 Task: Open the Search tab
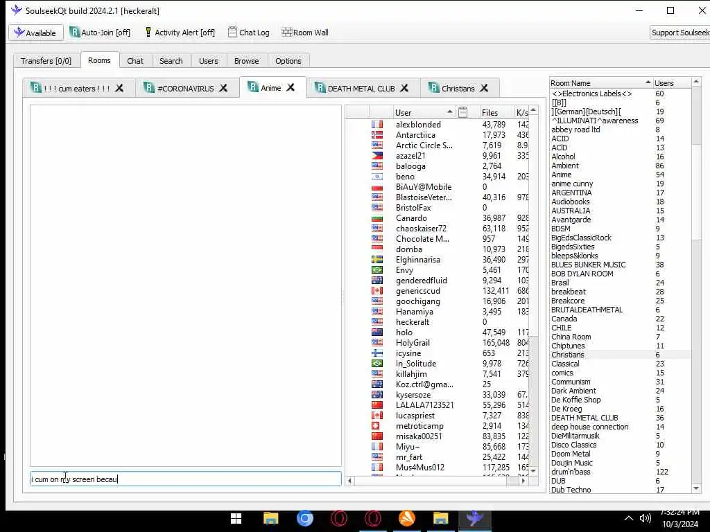tap(171, 61)
